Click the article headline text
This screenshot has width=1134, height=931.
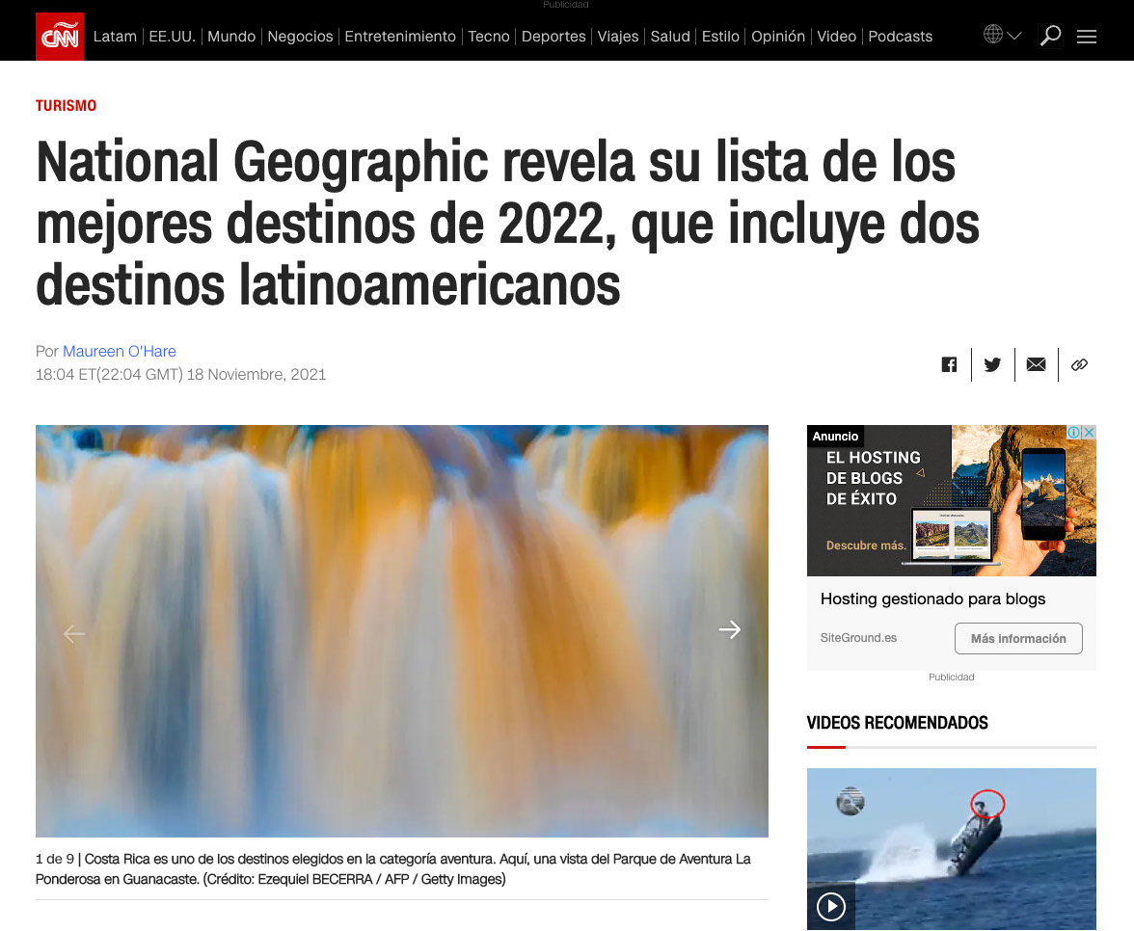pyautogui.click(x=507, y=224)
